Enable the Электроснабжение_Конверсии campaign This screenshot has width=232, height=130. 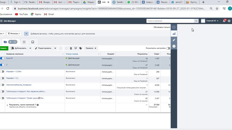click(x=2, y=85)
